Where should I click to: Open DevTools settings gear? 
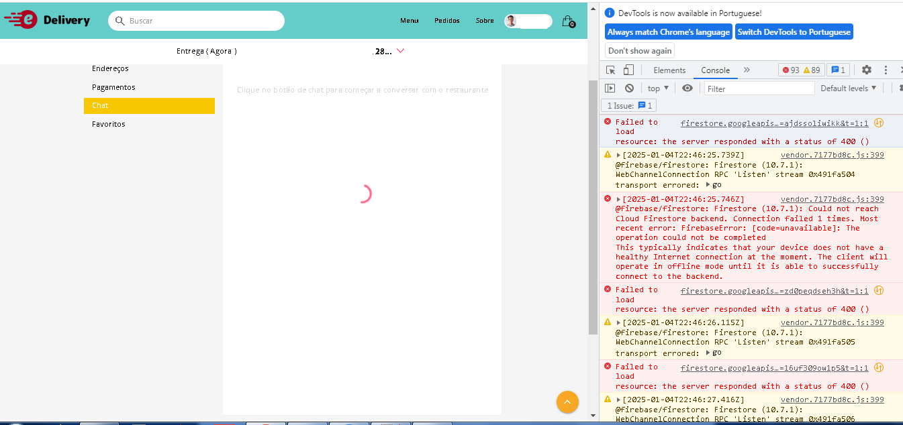[867, 70]
